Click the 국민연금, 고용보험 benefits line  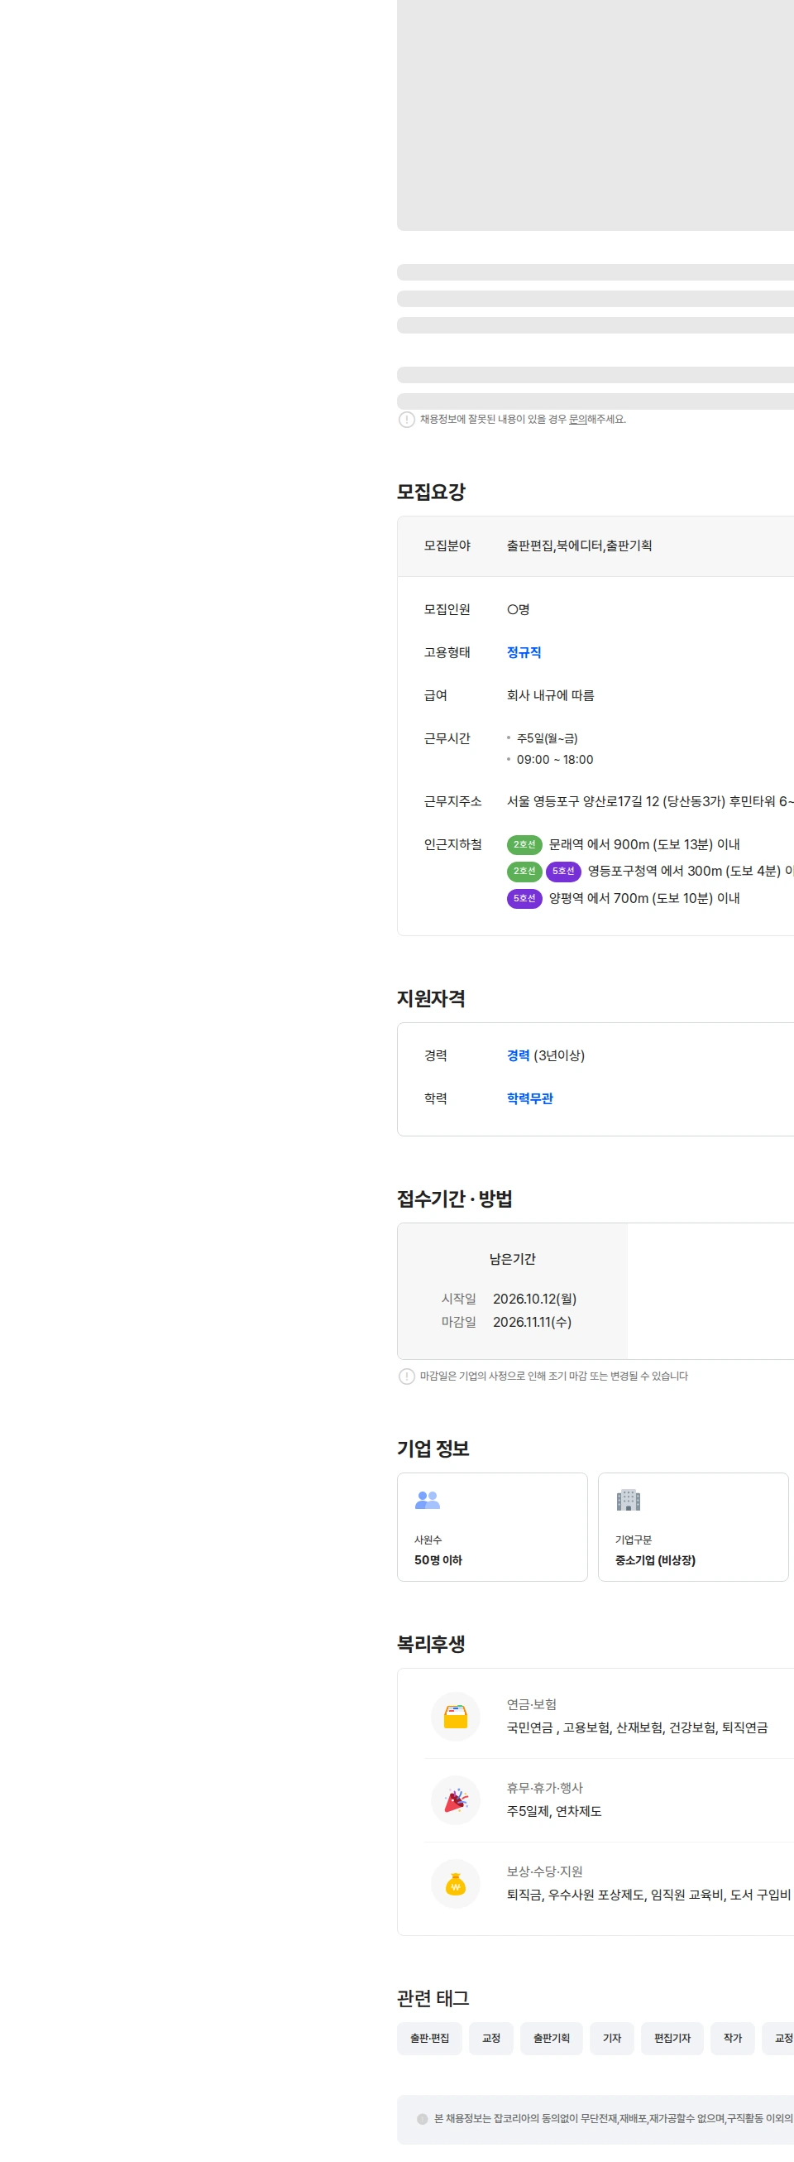pyautogui.click(x=637, y=1727)
